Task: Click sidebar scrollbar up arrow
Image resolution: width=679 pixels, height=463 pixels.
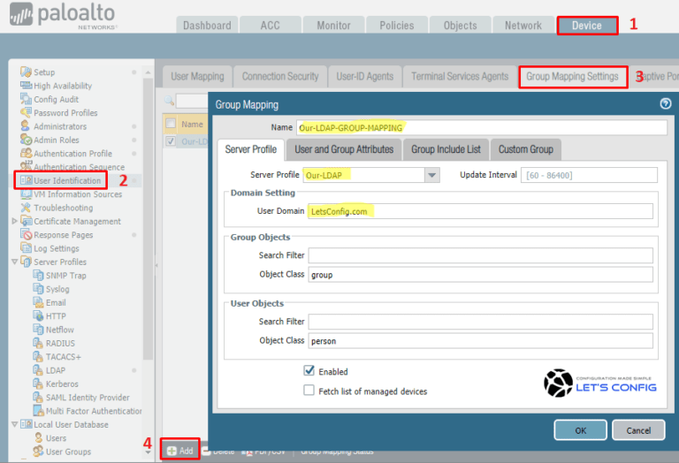Action: point(149,72)
